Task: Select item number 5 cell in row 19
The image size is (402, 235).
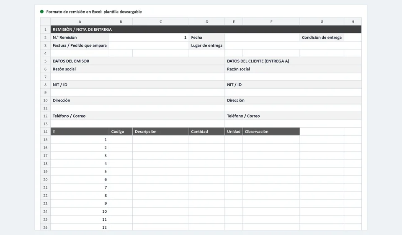Action: pyautogui.click(x=80, y=171)
